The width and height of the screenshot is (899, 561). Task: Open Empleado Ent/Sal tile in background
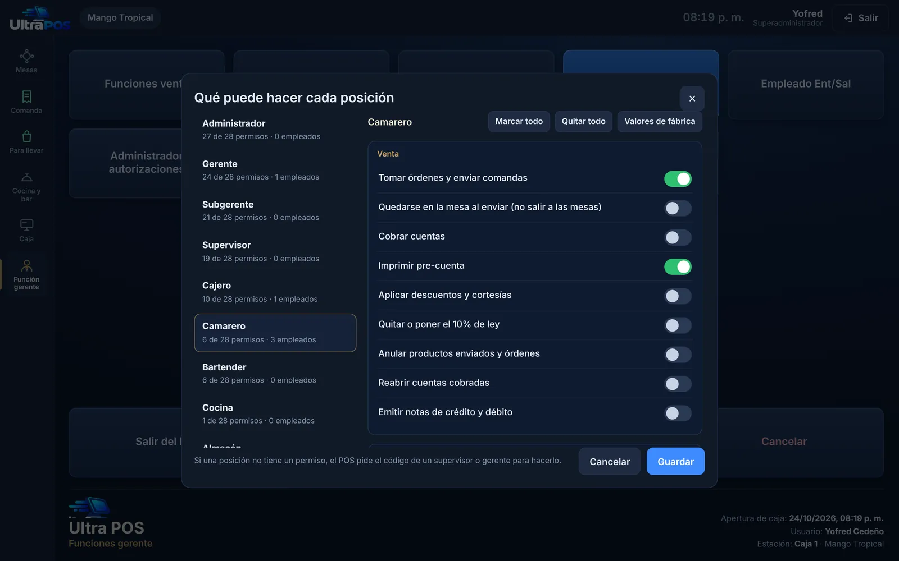806,84
